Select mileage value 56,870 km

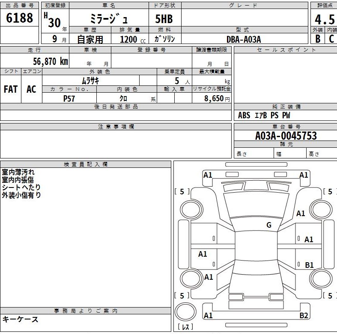(51, 62)
